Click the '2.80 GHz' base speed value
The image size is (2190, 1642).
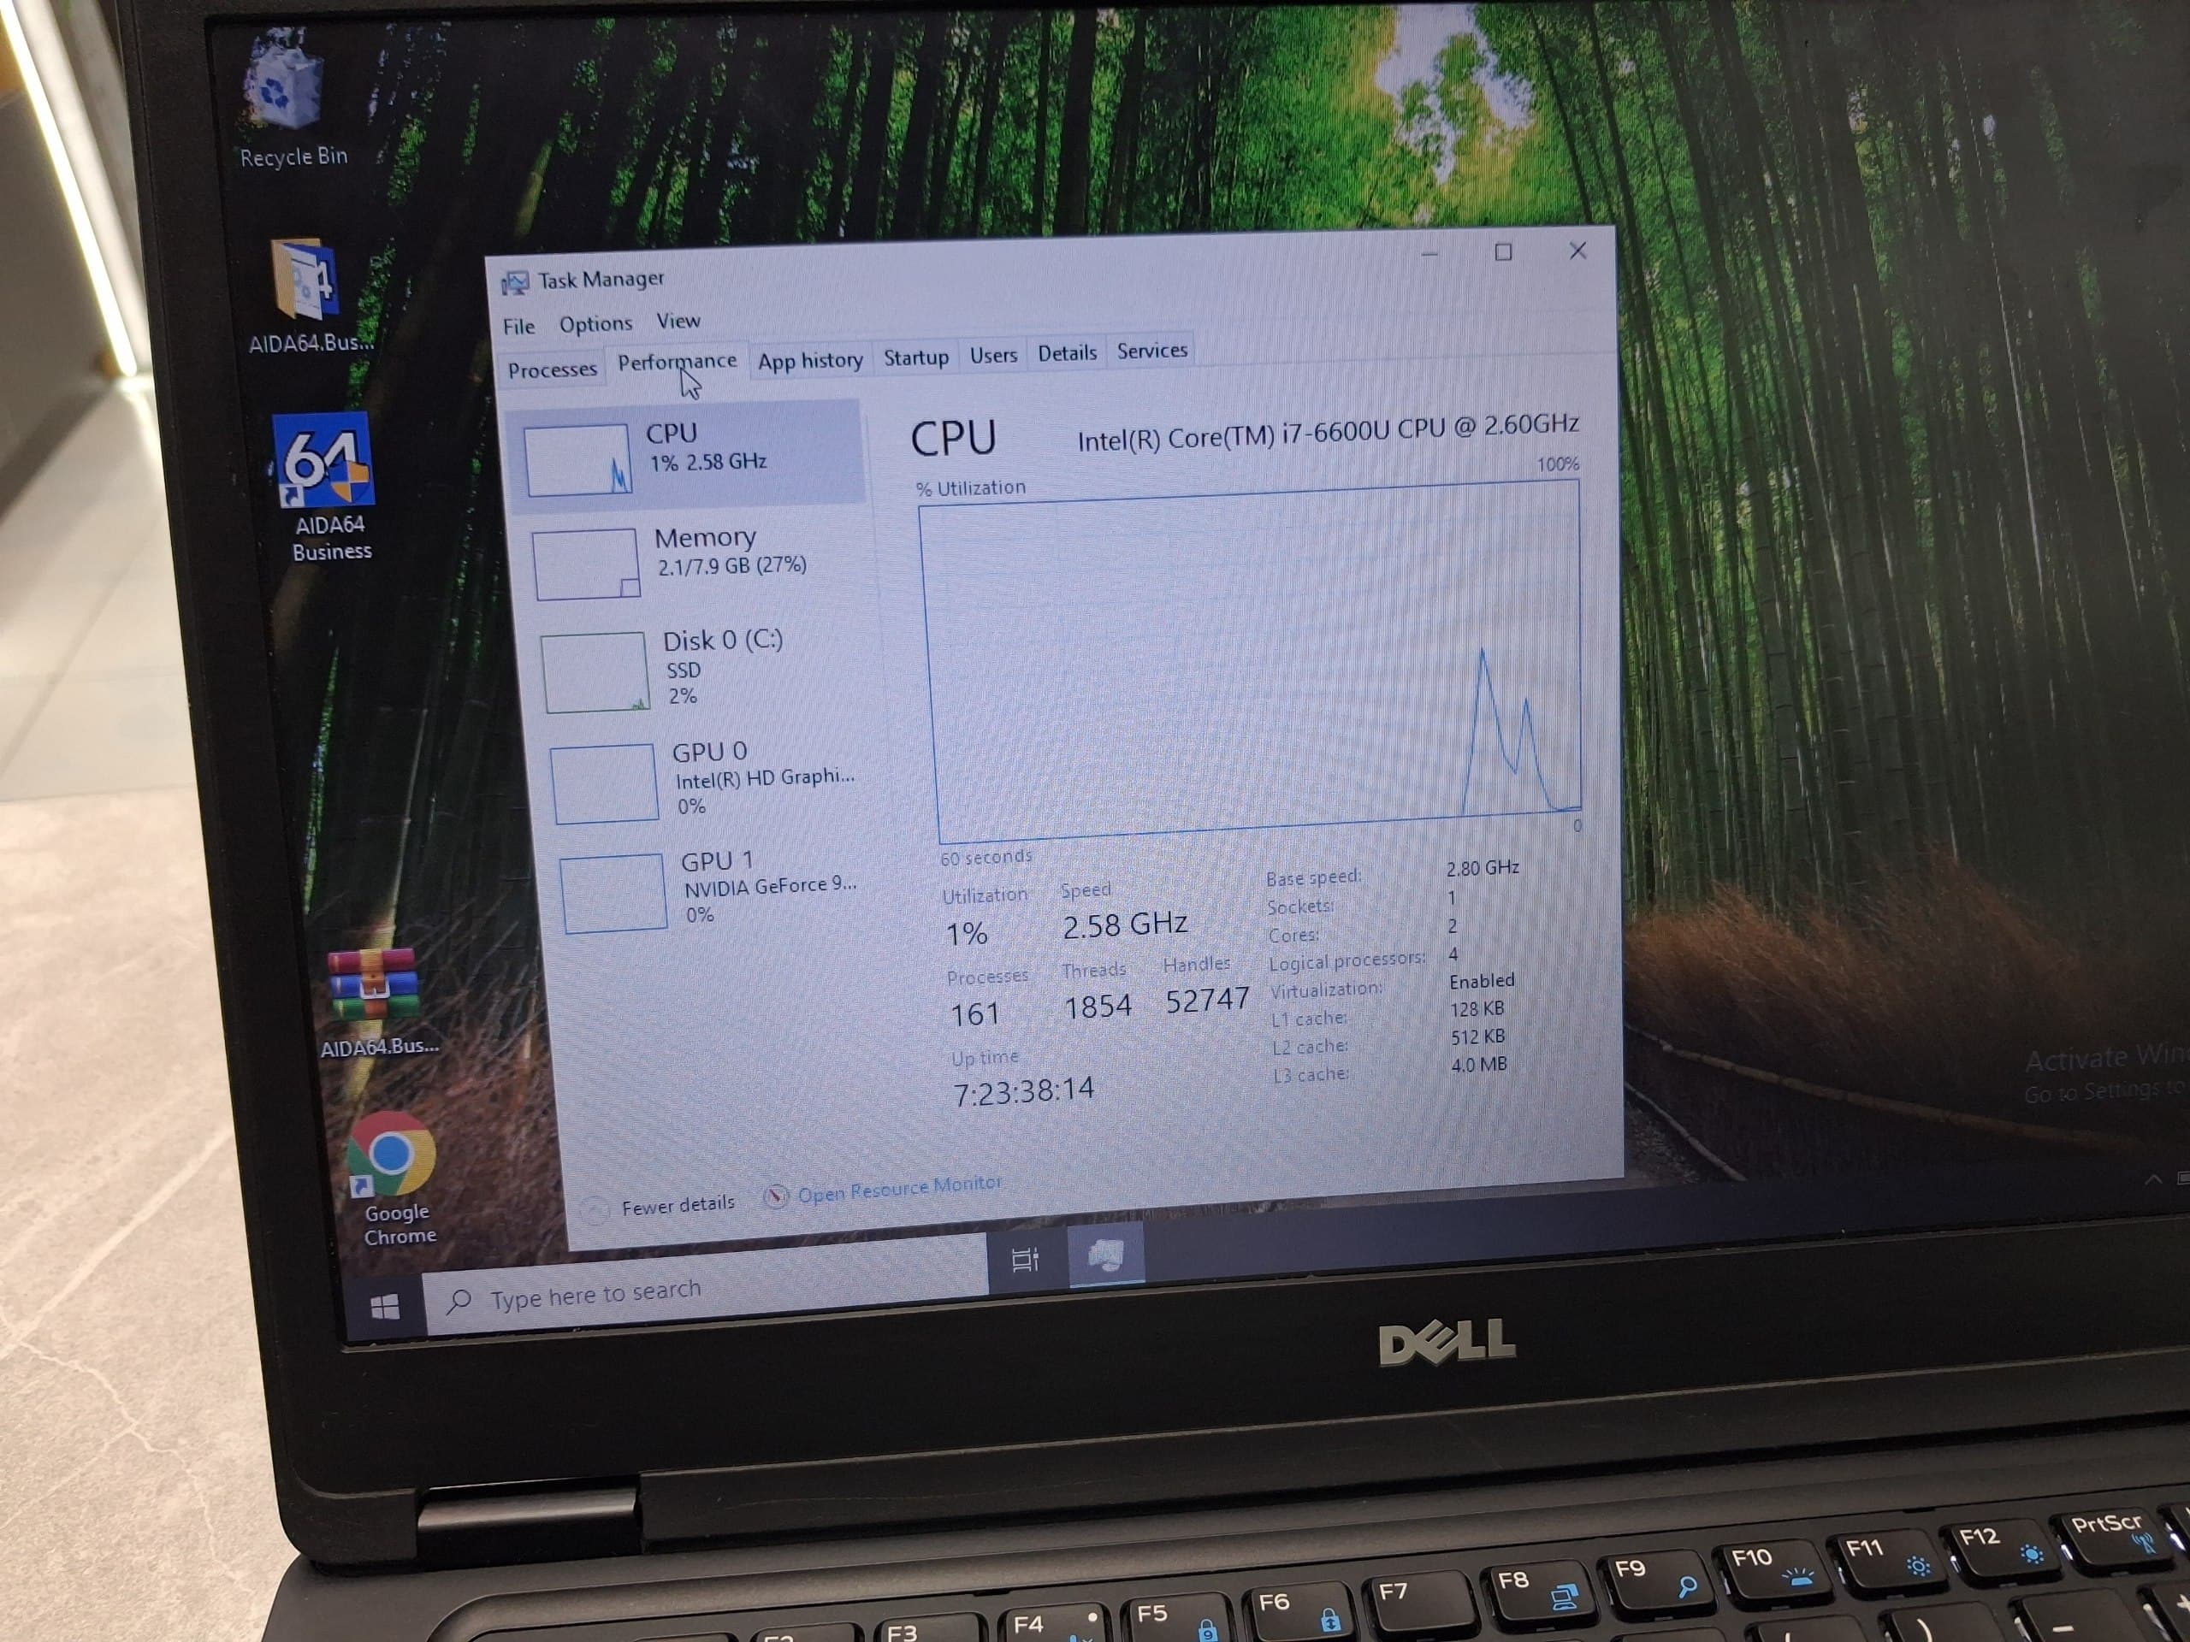(x=1483, y=868)
